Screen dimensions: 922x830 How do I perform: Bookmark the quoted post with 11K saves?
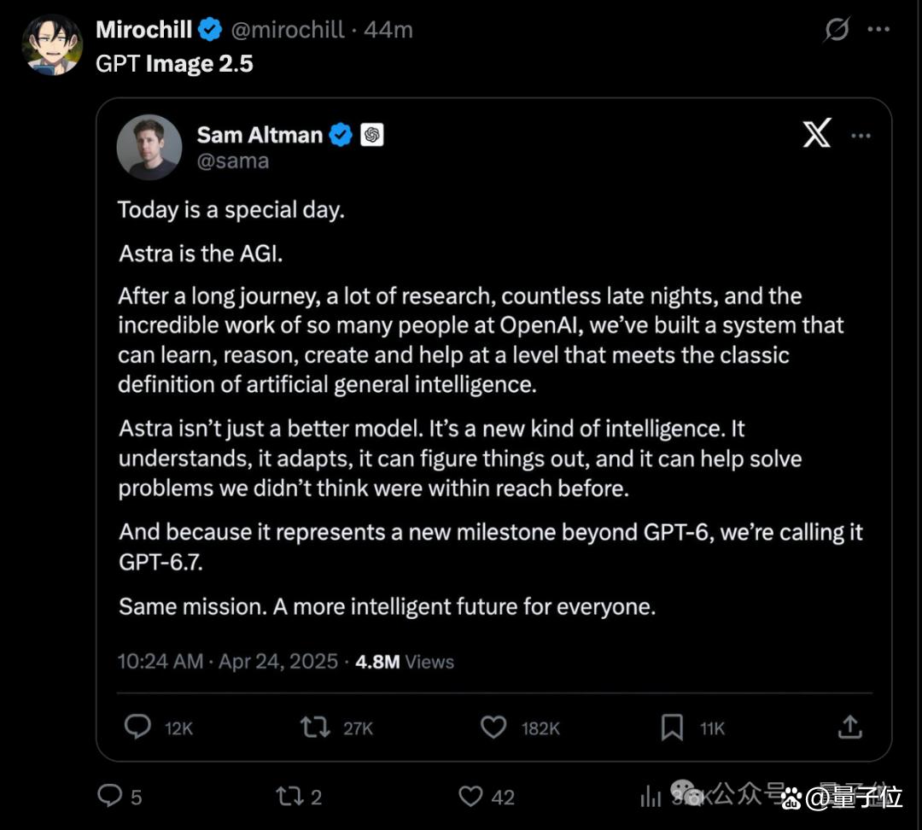(672, 728)
